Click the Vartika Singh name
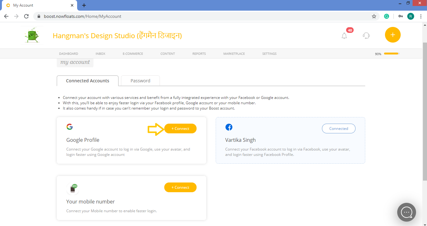This screenshot has height=226, width=427. point(240,140)
